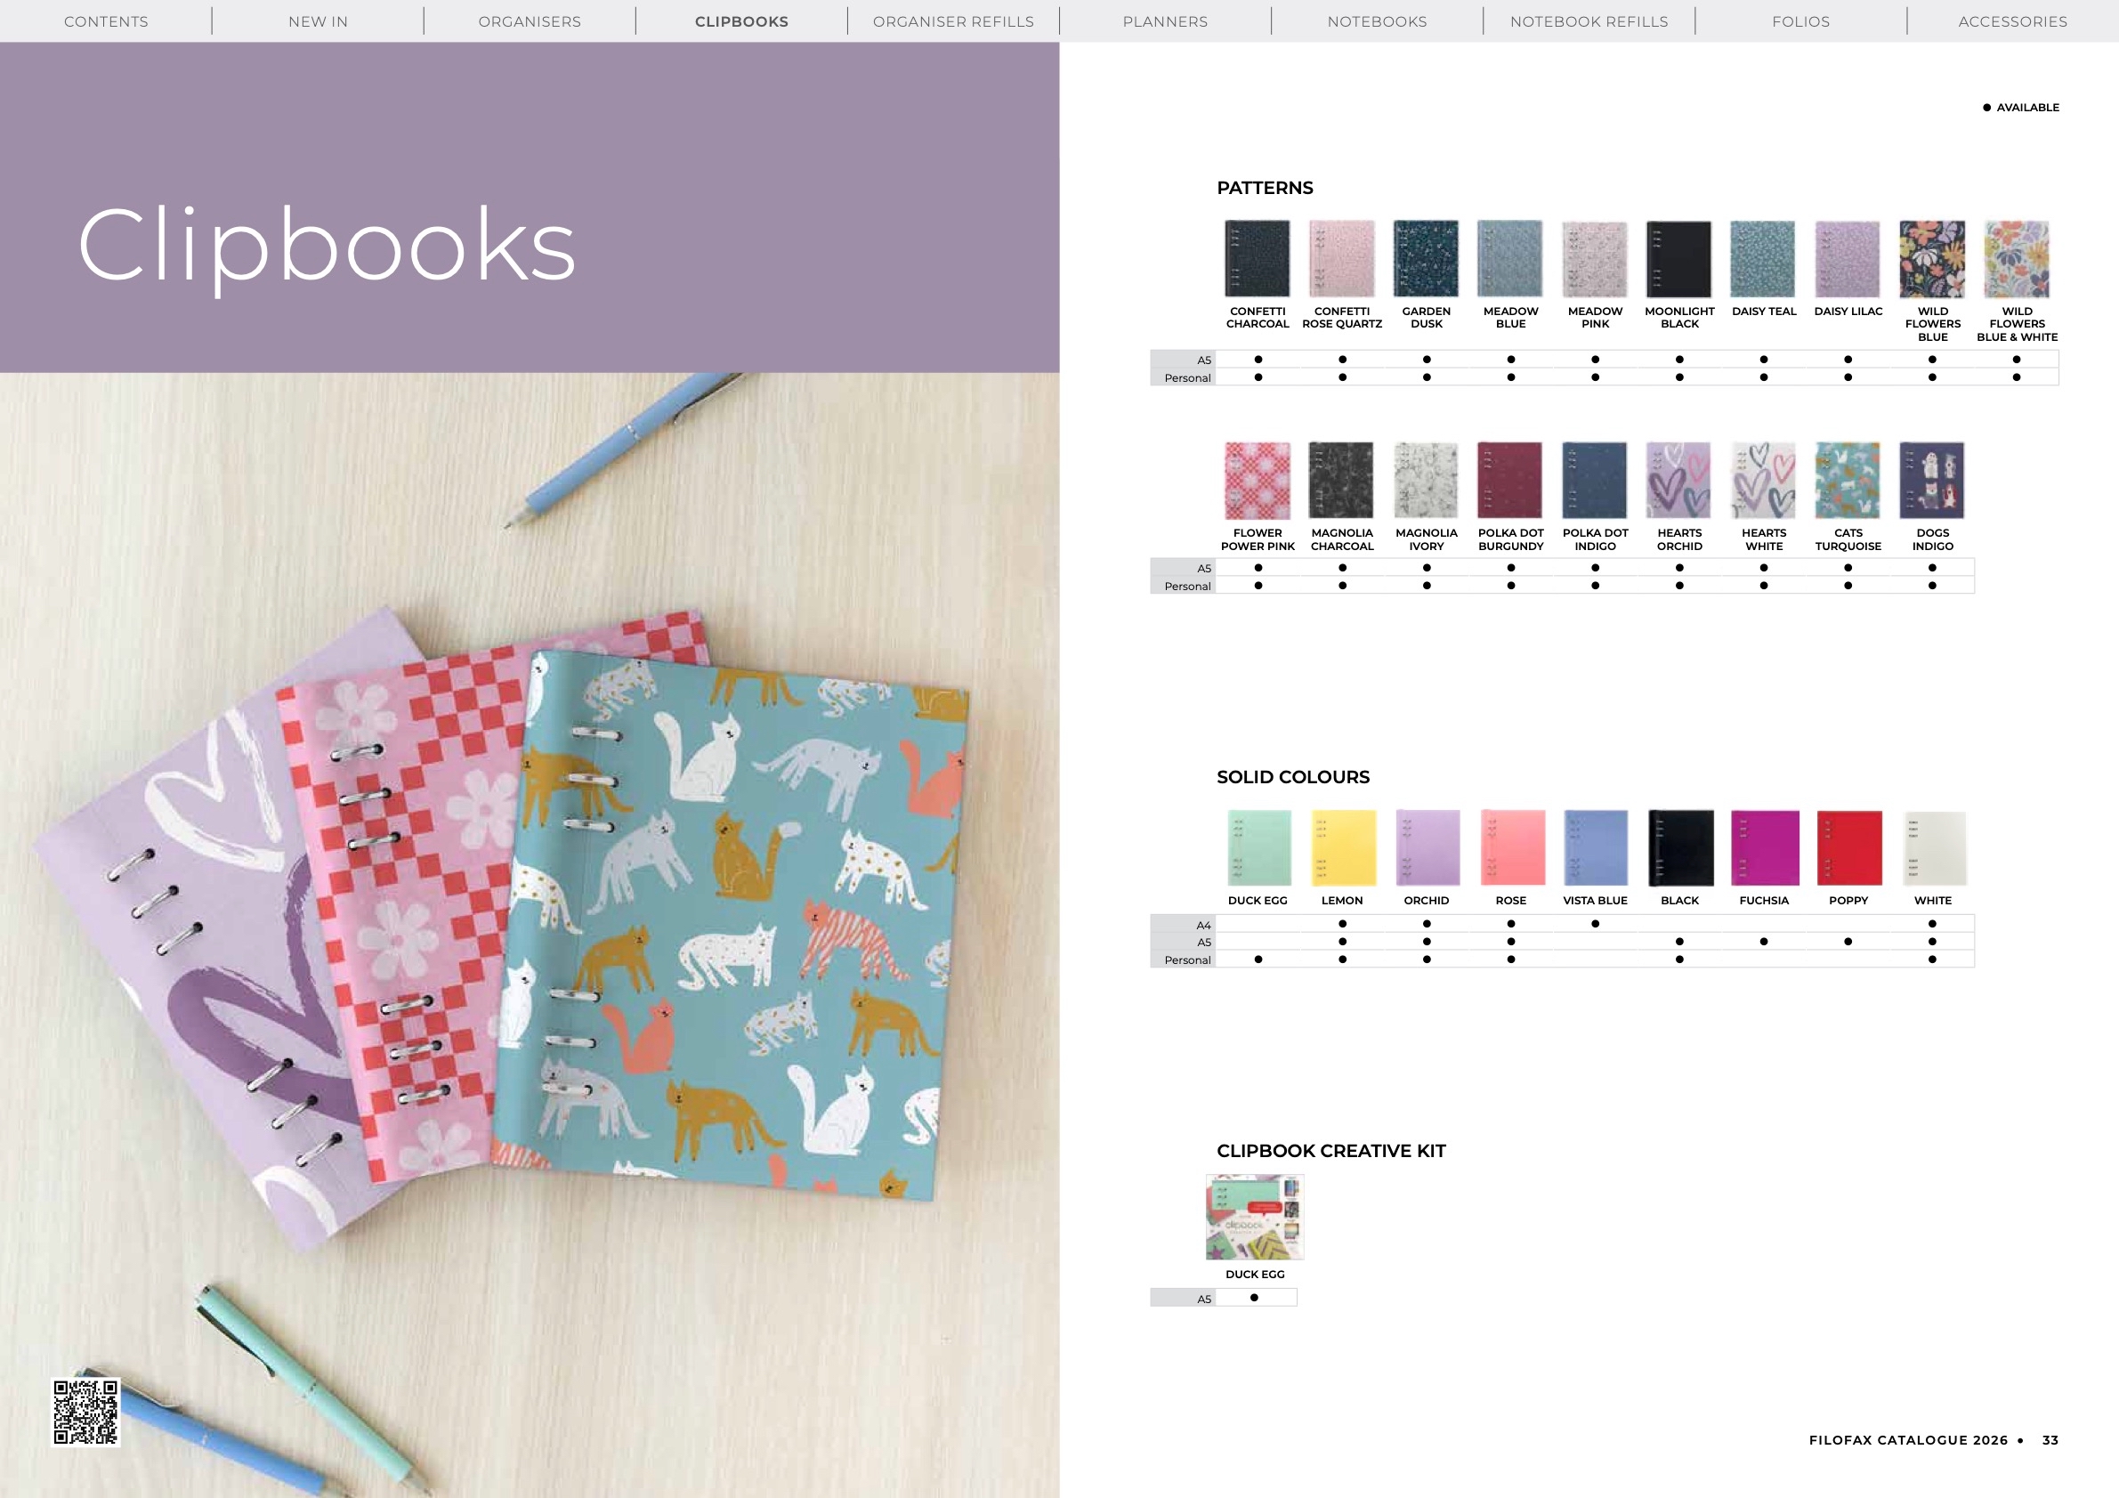The width and height of the screenshot is (2119, 1498).
Task: Select the Hearts Orchid pattern thumbnail
Action: (1678, 480)
